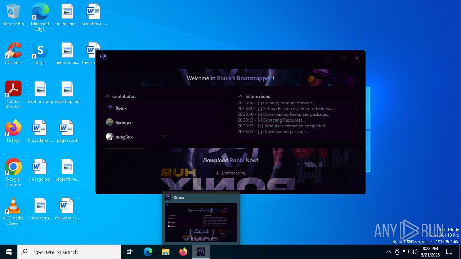Open CCleaner desktop shortcut
The image size is (461, 259).
pyautogui.click(x=13, y=54)
